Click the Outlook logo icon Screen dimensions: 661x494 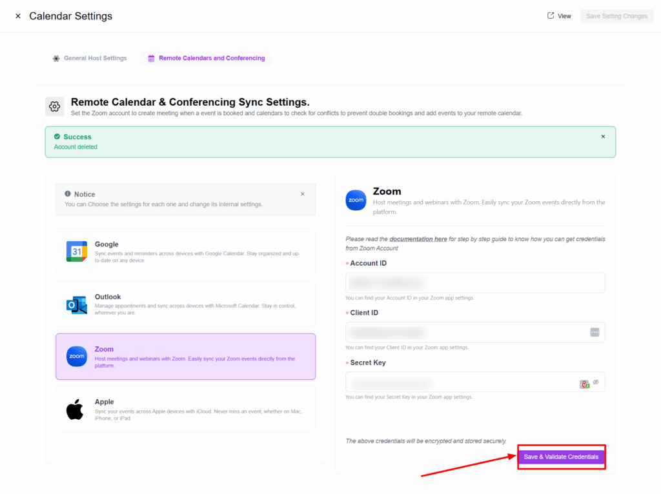pos(77,304)
